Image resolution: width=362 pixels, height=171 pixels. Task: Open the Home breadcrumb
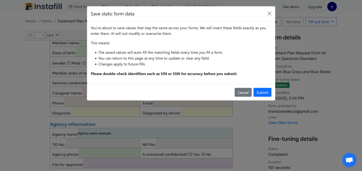click(x=31, y=21)
